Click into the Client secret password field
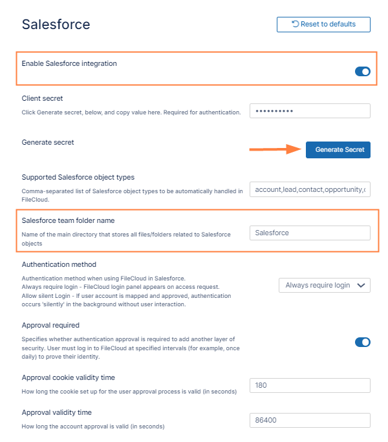 point(310,111)
